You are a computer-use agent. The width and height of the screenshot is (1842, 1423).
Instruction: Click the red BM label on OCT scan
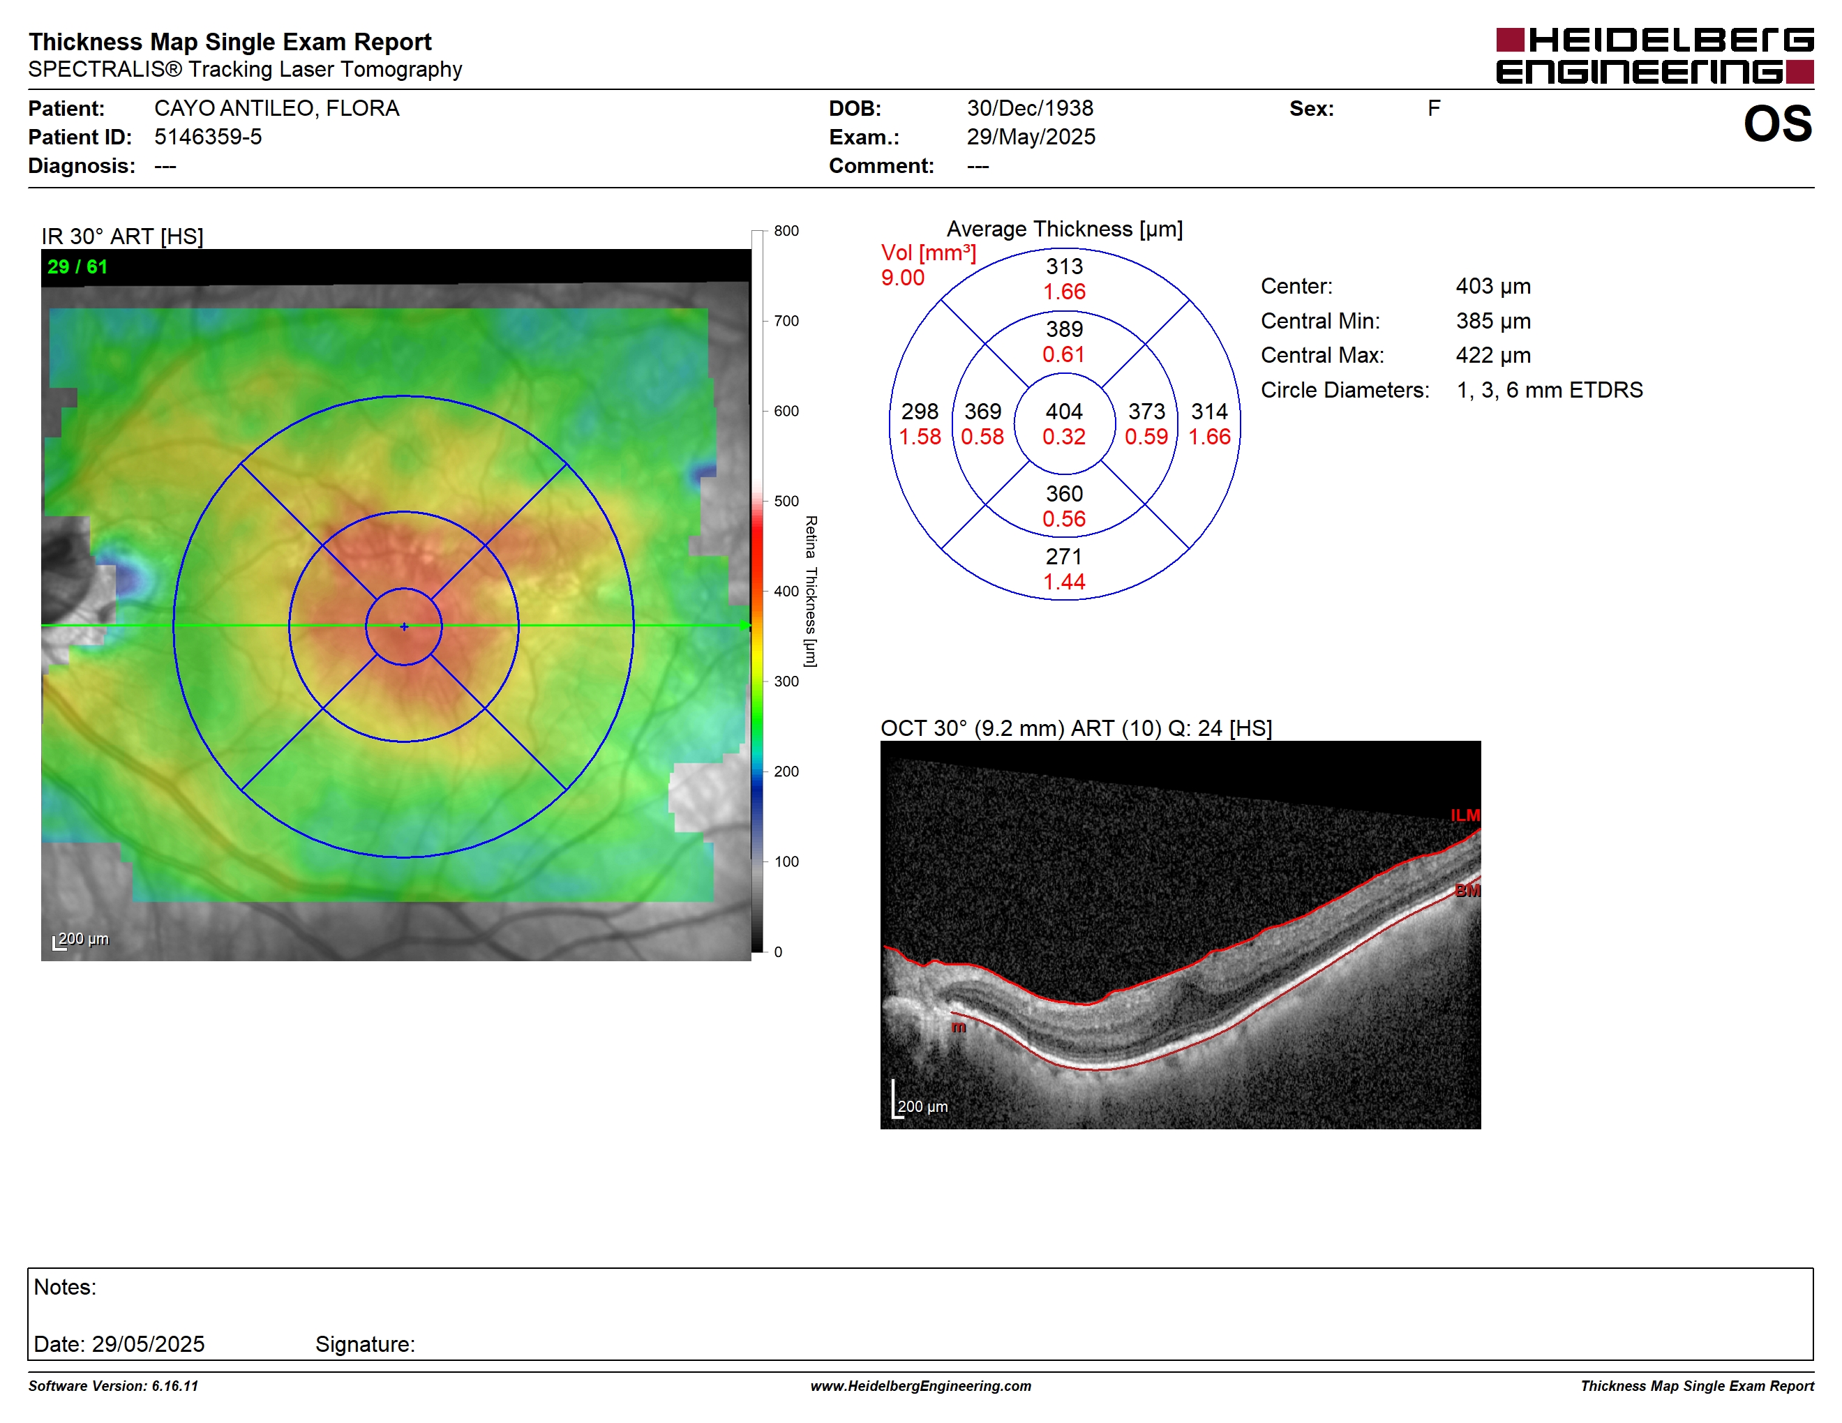pyautogui.click(x=1467, y=890)
